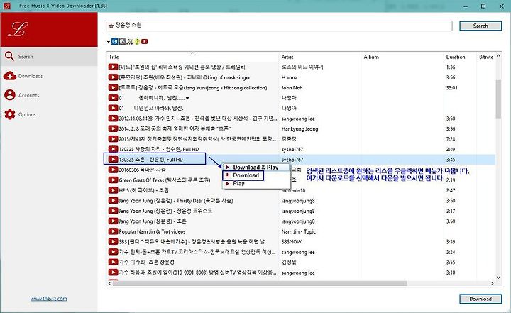Choose Download & Play from context menu
The width and height of the screenshot is (511, 313).
[x=255, y=168]
